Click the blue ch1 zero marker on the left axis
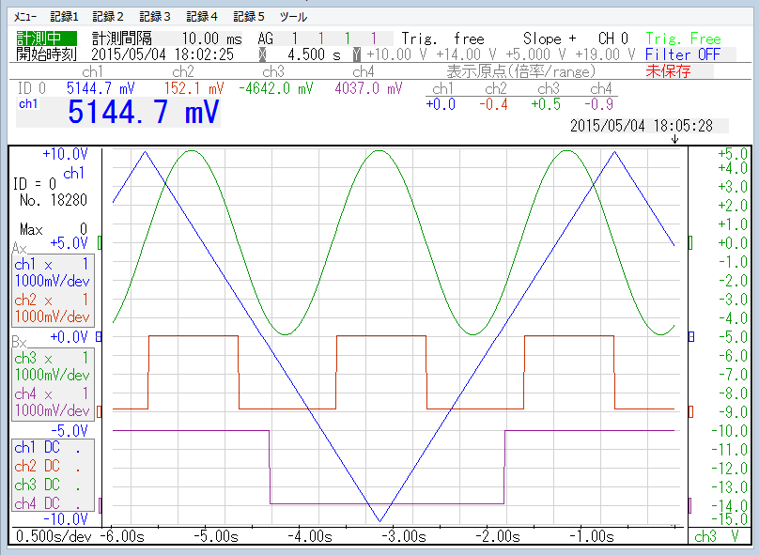The width and height of the screenshot is (759, 555). point(100,337)
